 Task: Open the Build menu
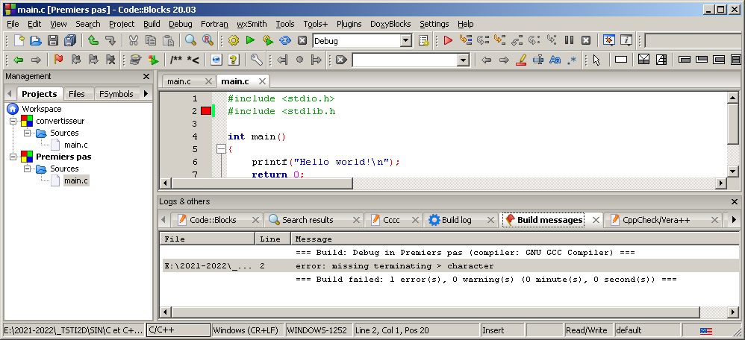pyautogui.click(x=152, y=24)
